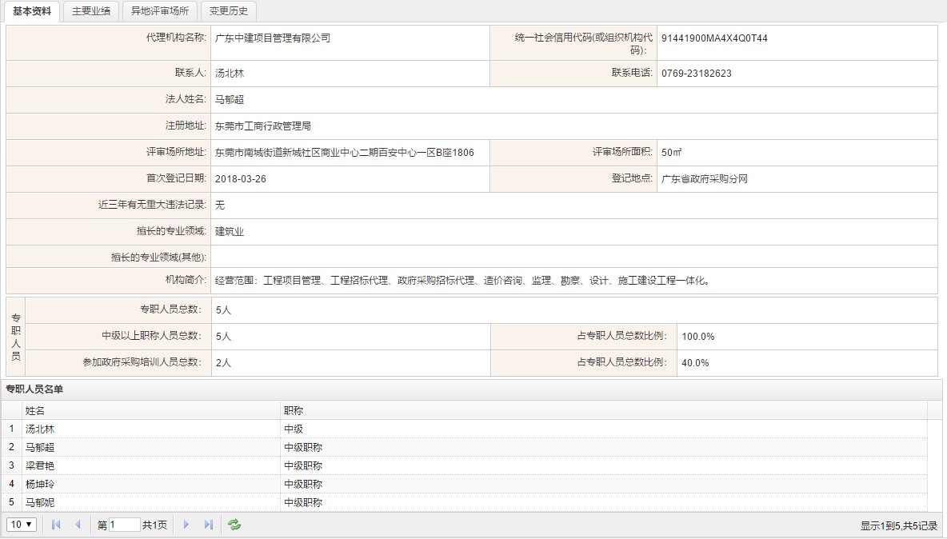Jump to the last page of records
The height and width of the screenshot is (539, 947).
coord(209,525)
